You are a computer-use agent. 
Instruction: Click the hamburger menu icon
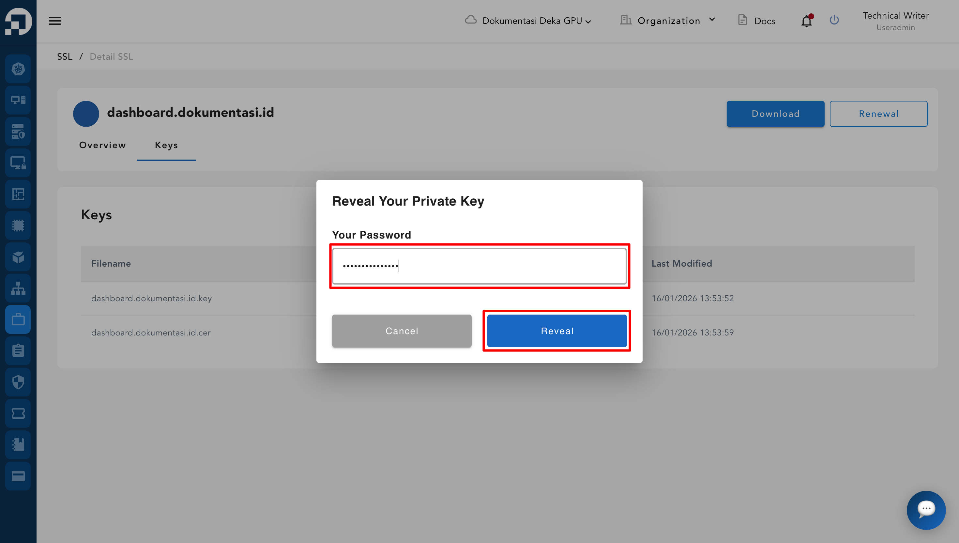(x=55, y=21)
